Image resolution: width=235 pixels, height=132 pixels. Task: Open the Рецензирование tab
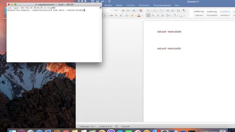pos(162,5)
